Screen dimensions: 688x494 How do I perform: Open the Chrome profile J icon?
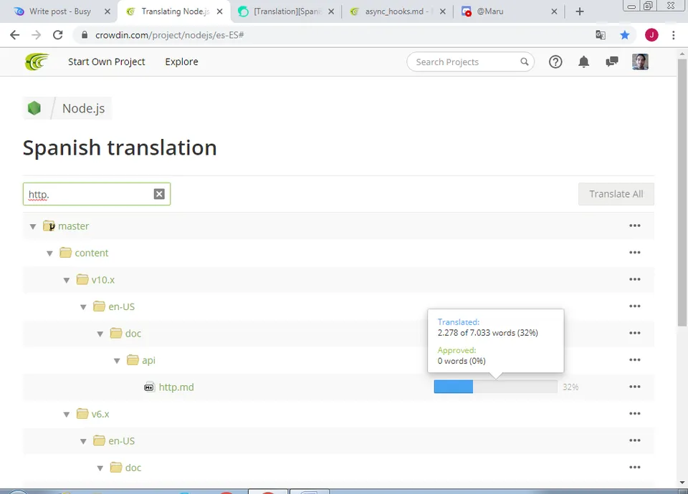coord(651,35)
